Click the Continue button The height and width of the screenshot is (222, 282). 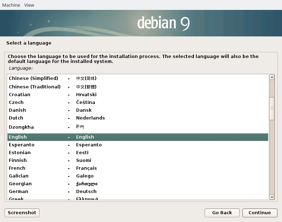260,213
